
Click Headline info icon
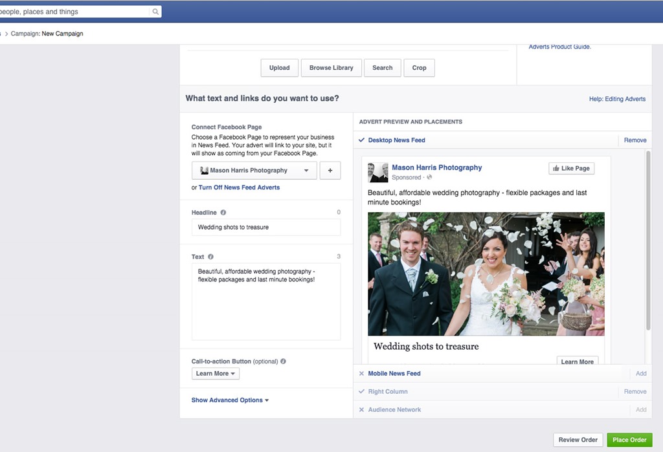point(223,213)
